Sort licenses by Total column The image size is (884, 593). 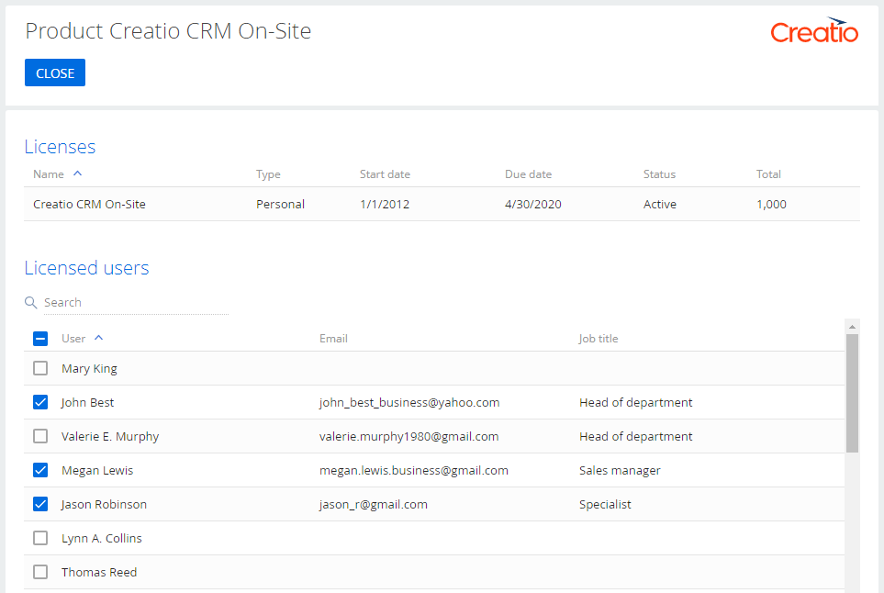(x=768, y=174)
